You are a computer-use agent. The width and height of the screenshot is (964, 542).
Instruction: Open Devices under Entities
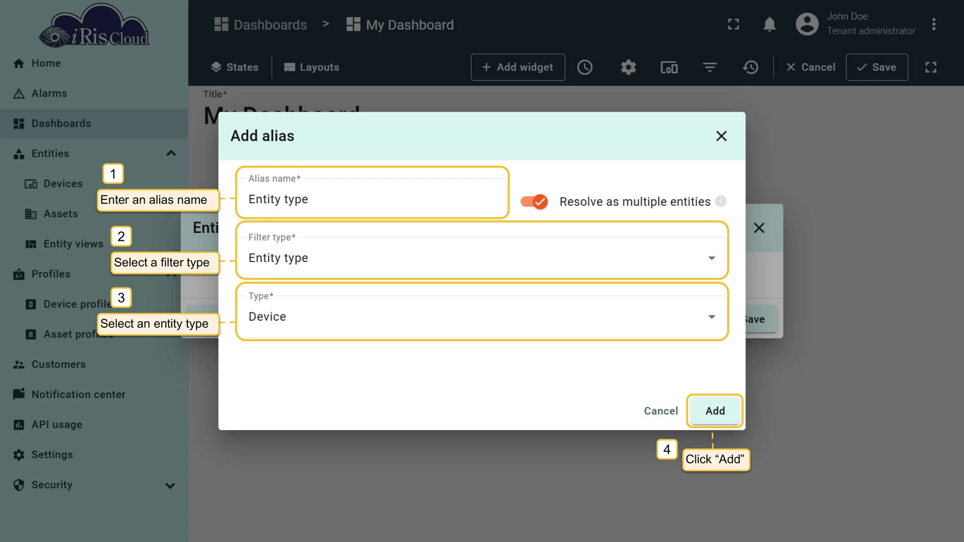(54, 184)
